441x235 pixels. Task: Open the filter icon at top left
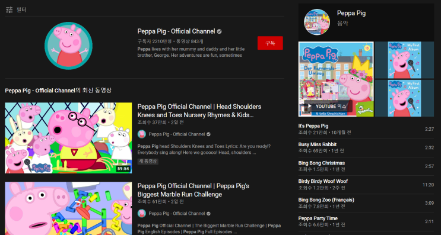point(9,10)
